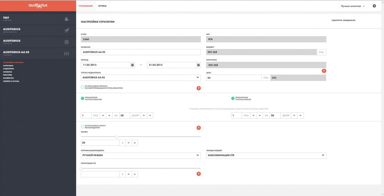Click help icon next to Пороговый CTR field
Image resolution: width=384 pixels, height=196 pixels.
pyautogui.click(x=198, y=174)
